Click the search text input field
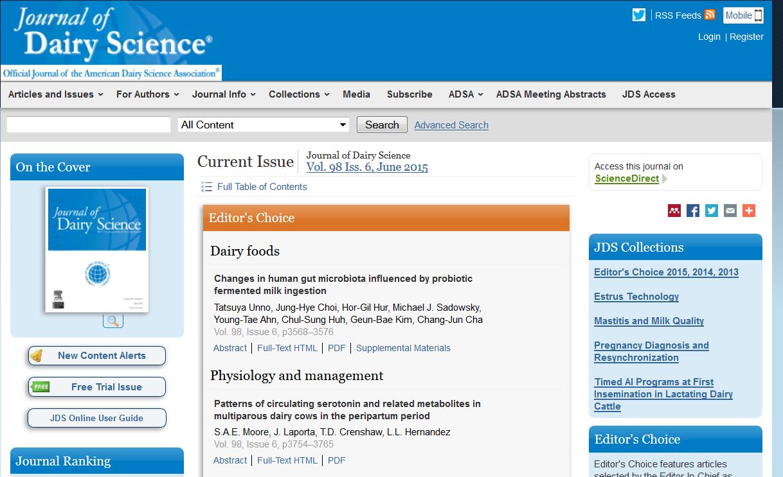The height and width of the screenshot is (477, 783). (89, 125)
